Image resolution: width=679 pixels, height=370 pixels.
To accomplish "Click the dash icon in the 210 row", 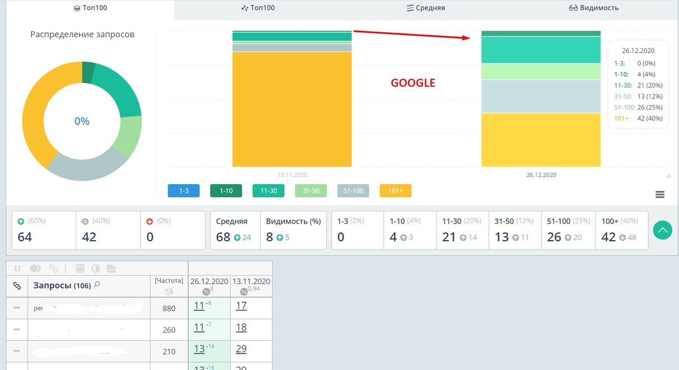I will tap(16, 350).
